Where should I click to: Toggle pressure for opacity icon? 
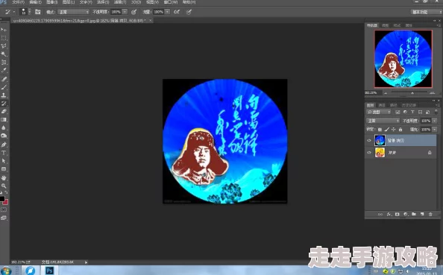pos(134,12)
